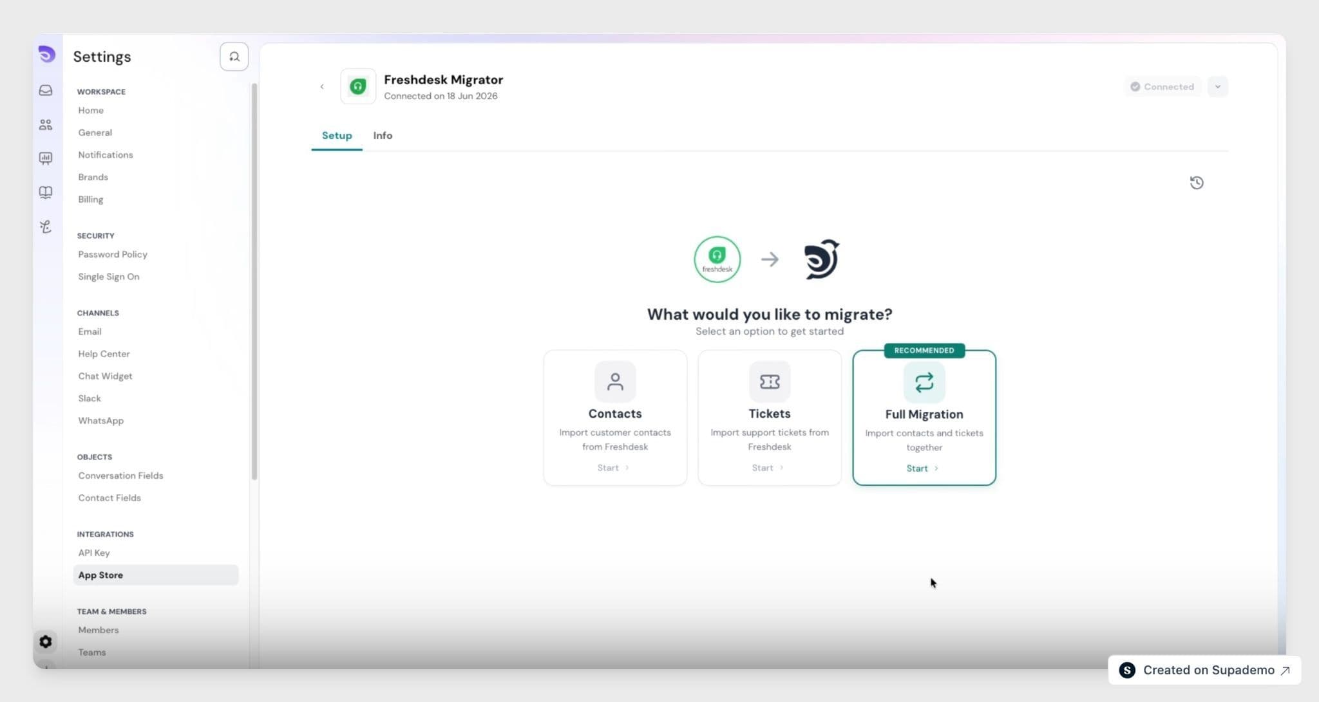Click 'What would you like to migrate?' heading
The height and width of the screenshot is (702, 1319).
tap(770, 314)
